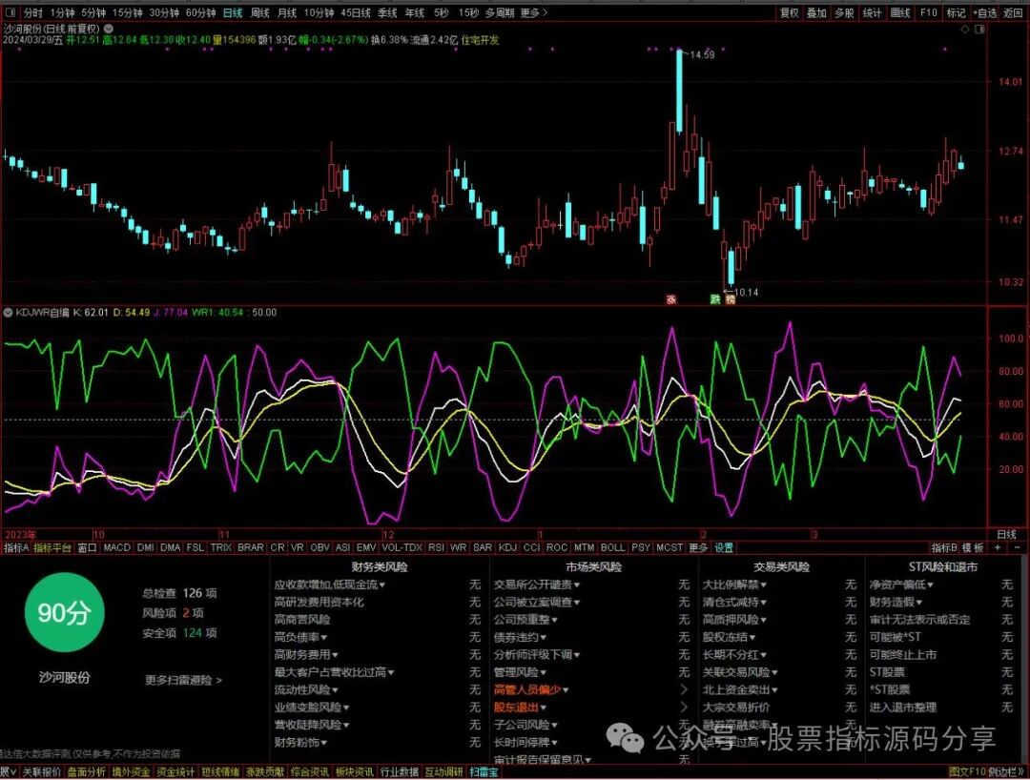Viewport: 1030px width, 780px height.
Task: Click the 跌 marker below the candlestick chart
Action: point(715,299)
